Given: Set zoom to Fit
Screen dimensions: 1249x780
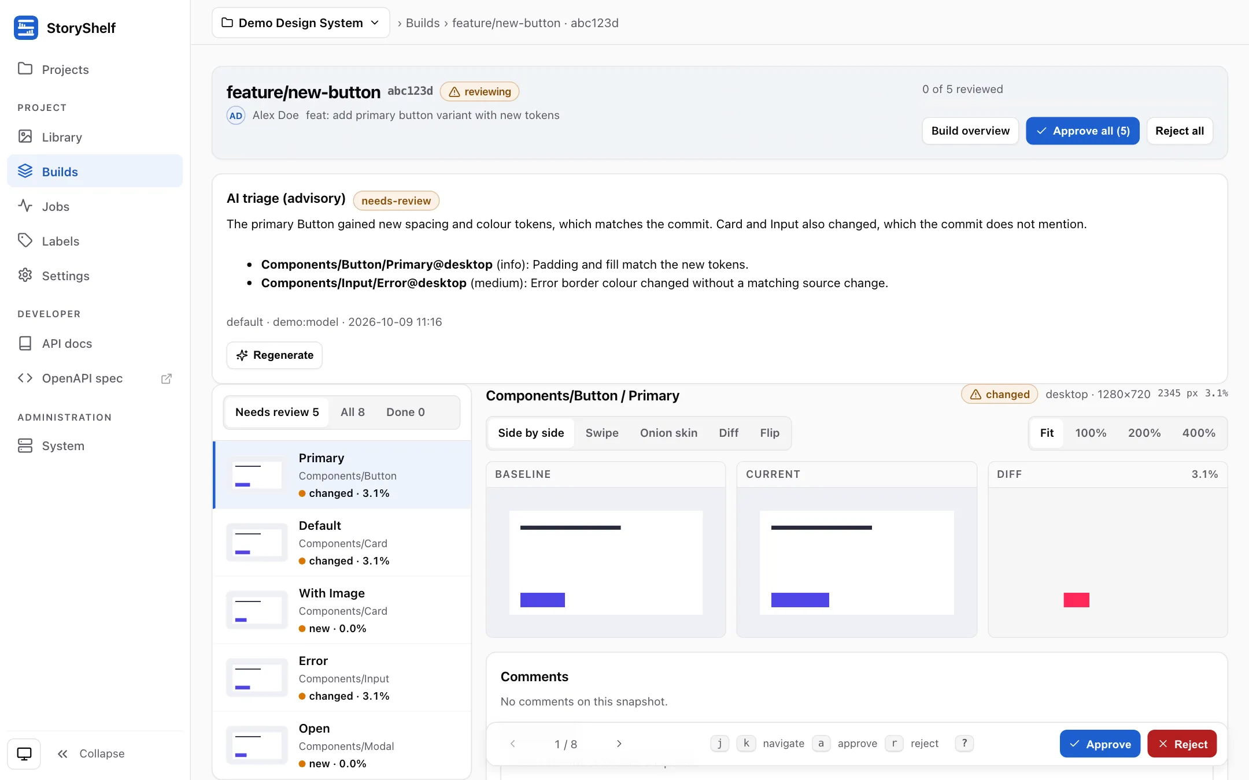Looking at the screenshot, I should [1047, 433].
